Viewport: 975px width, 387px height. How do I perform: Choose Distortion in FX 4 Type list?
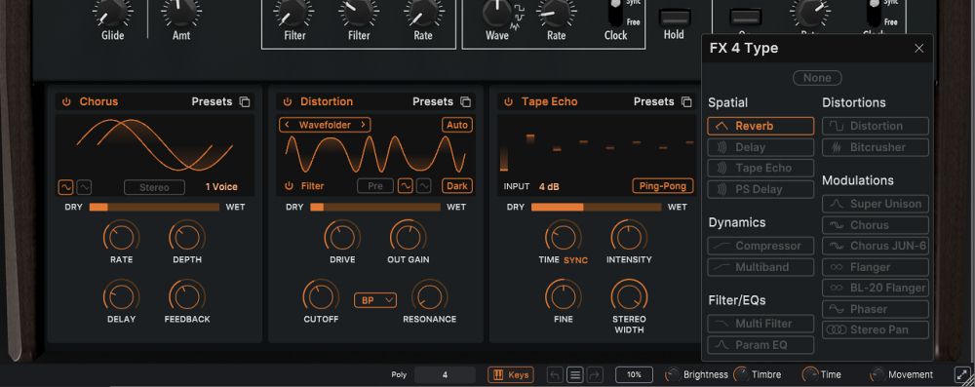click(x=876, y=127)
